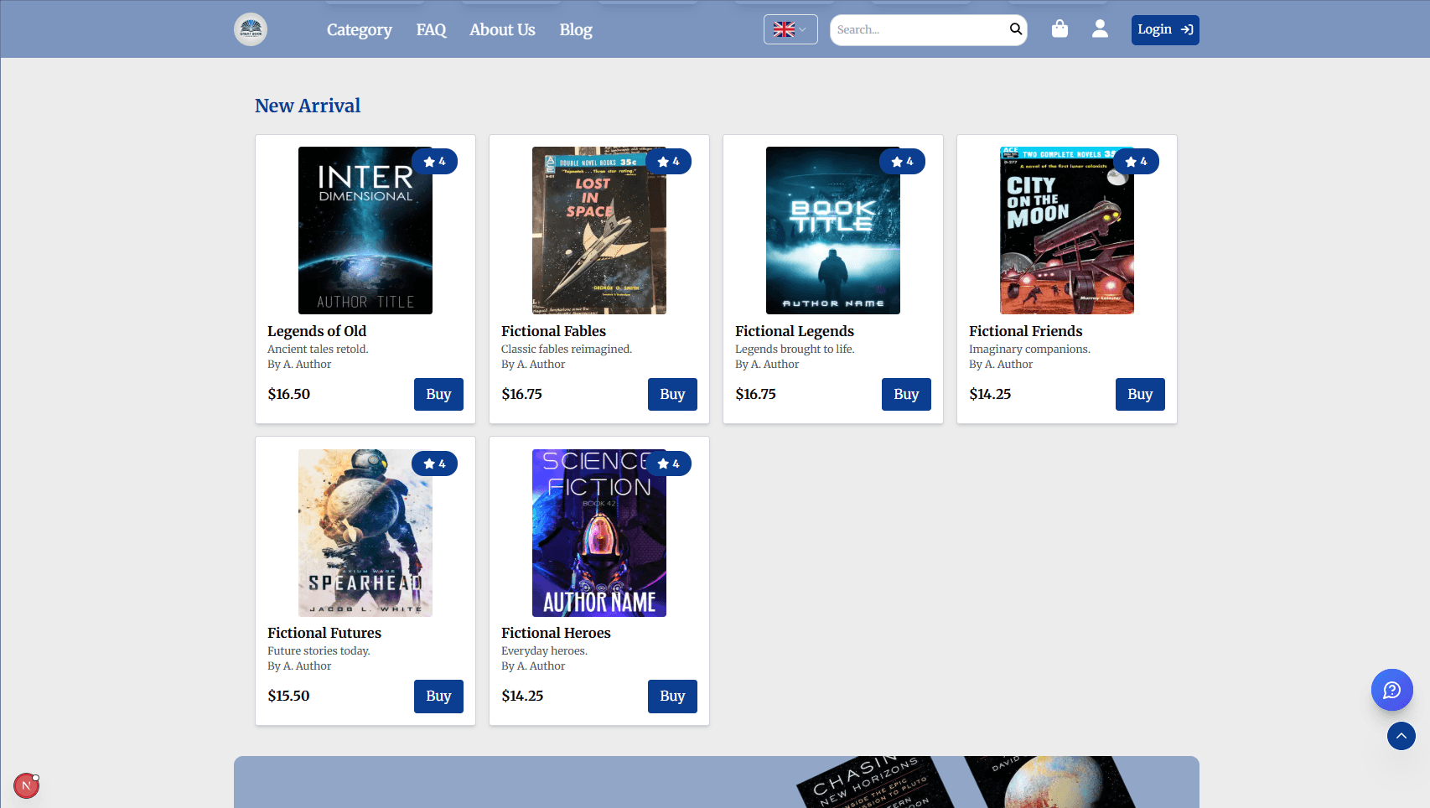Click the star rating badge on Fictional Heroes
The width and height of the screenshot is (1430, 808).
coord(668,464)
